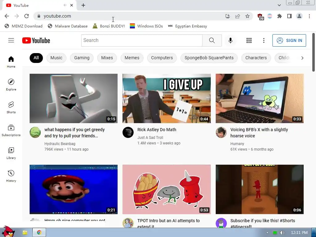Select the Mixes category chip
316x237 pixels.
point(107,58)
